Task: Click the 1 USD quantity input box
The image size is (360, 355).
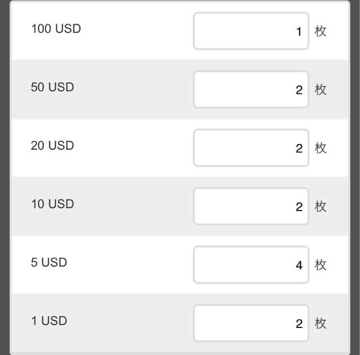Action: pos(251,323)
